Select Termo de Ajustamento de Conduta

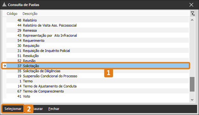coord(97,86)
